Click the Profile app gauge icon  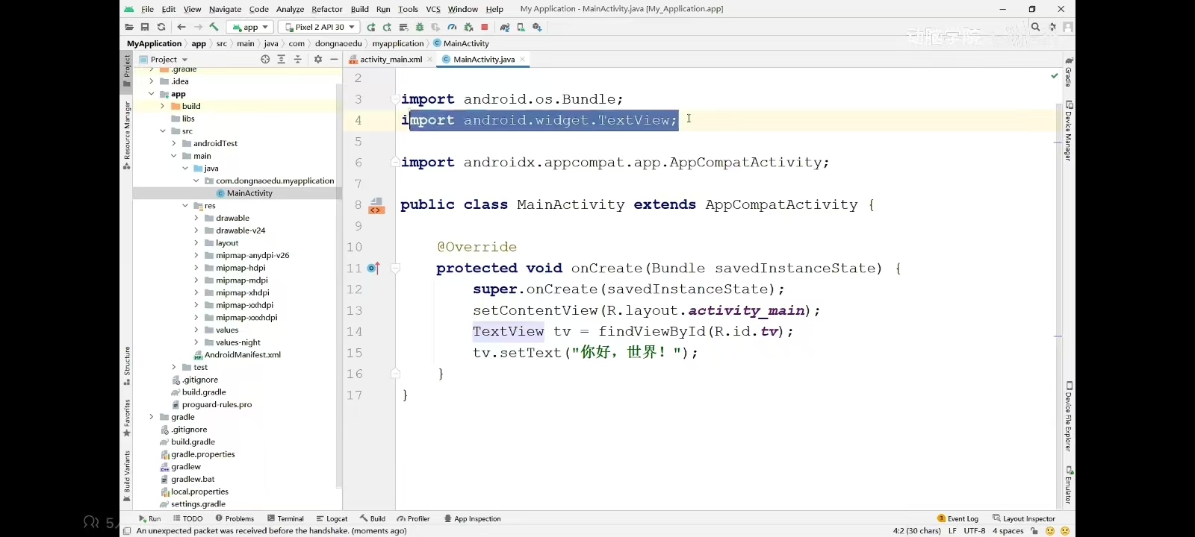click(452, 27)
